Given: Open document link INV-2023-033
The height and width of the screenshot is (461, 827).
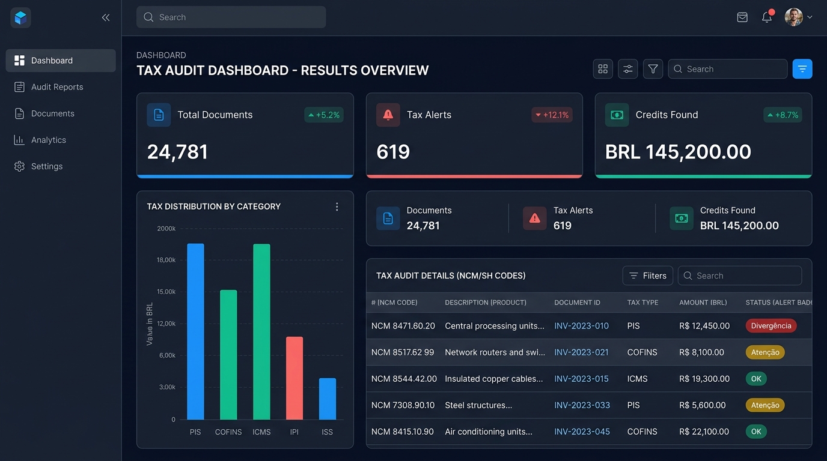Looking at the screenshot, I should (582, 405).
